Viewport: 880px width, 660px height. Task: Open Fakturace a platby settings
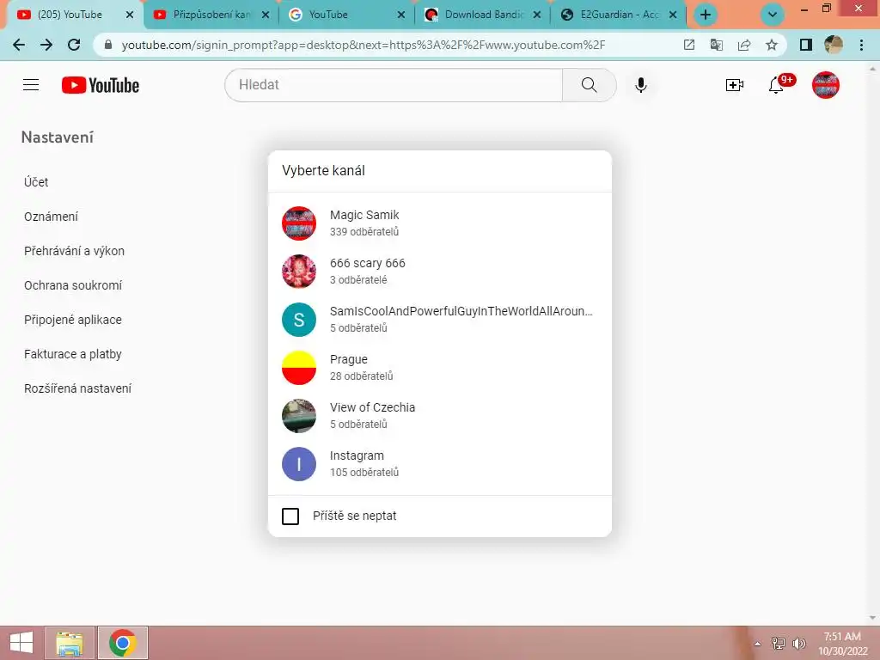[x=73, y=354]
